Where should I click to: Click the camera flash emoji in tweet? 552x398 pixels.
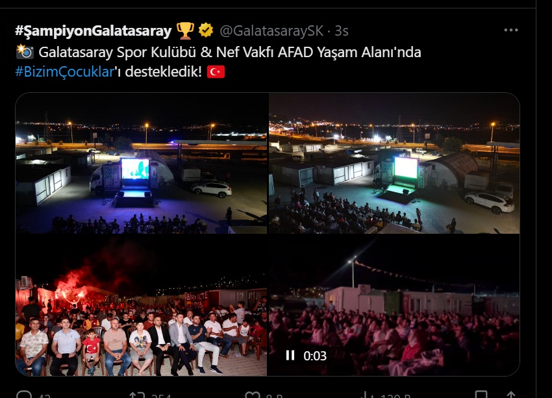pyautogui.click(x=25, y=52)
